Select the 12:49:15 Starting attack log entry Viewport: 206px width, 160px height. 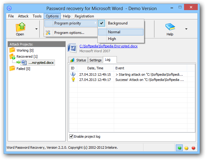click(132, 75)
